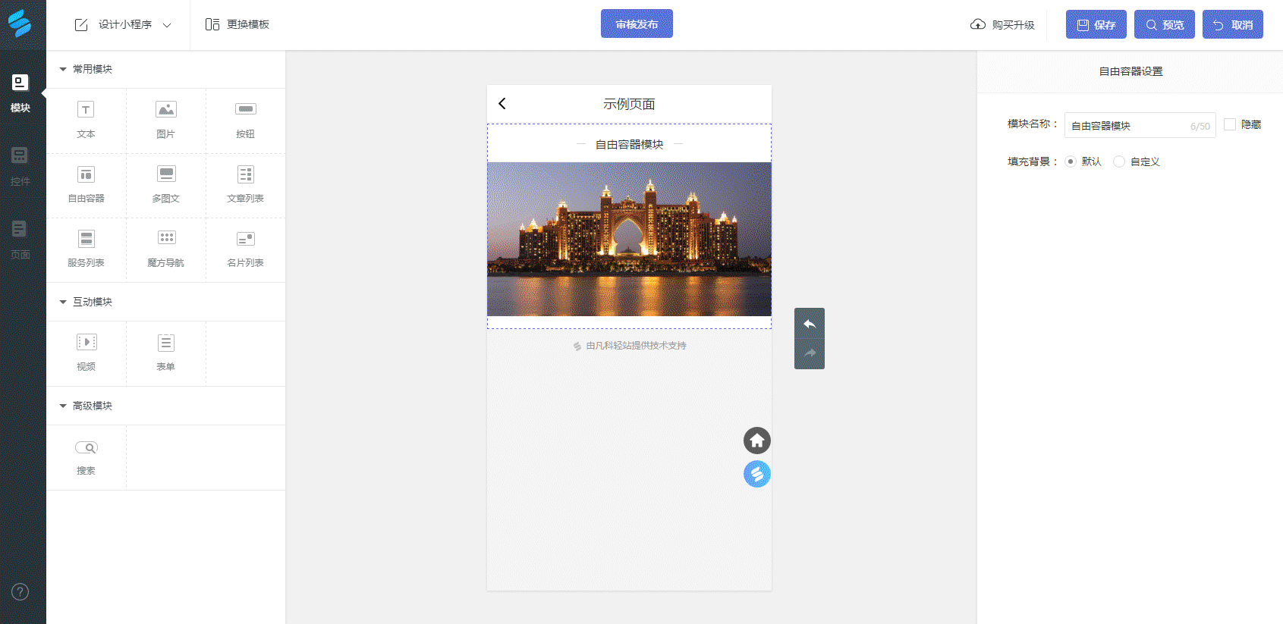
Task: Switch to the 页面 sidebar tab
Action: [20, 240]
